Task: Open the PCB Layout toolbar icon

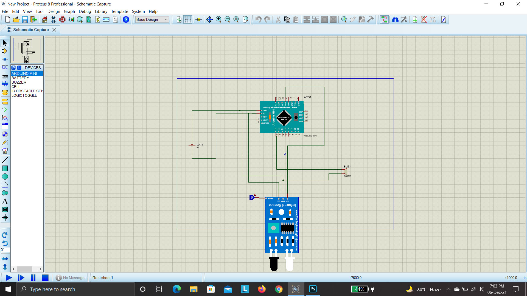Action: point(62,19)
